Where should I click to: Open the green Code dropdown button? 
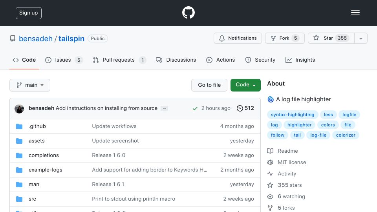click(x=245, y=85)
